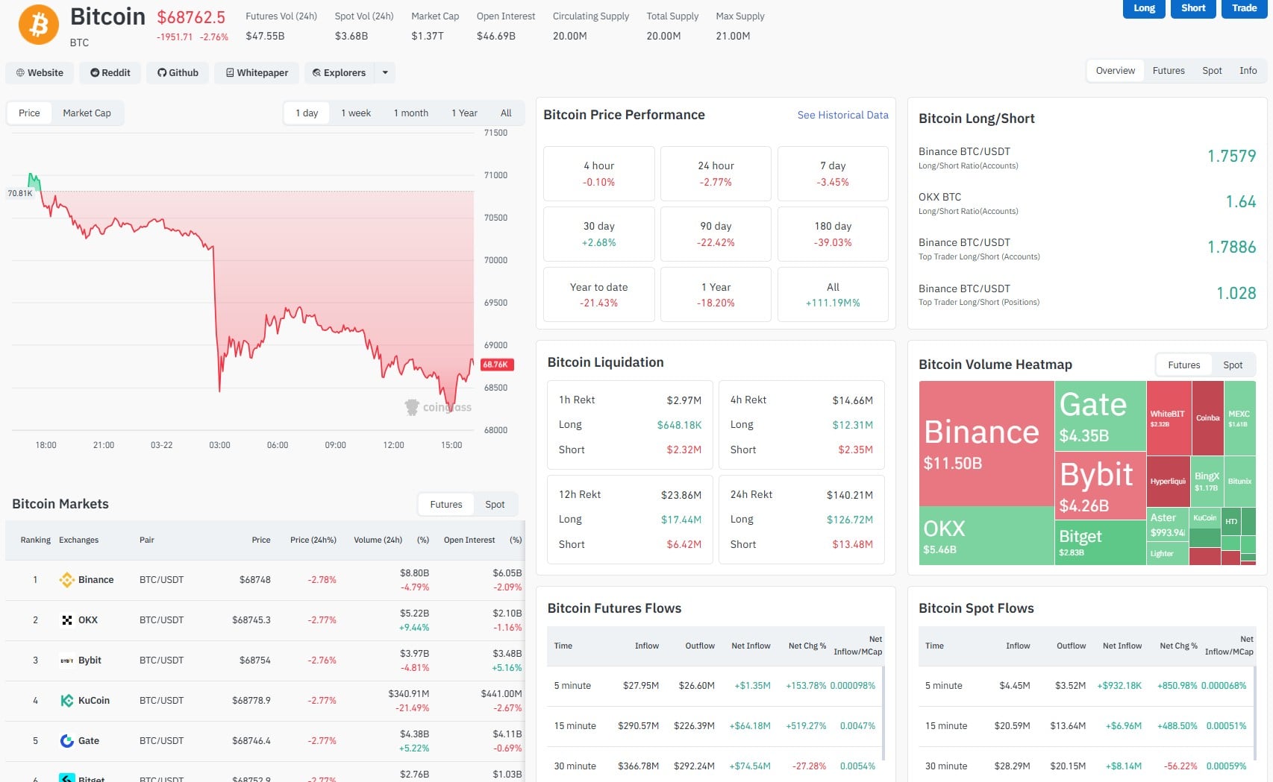Expand the Explorers dropdown arrow
This screenshot has width=1273, height=782.
[385, 72]
